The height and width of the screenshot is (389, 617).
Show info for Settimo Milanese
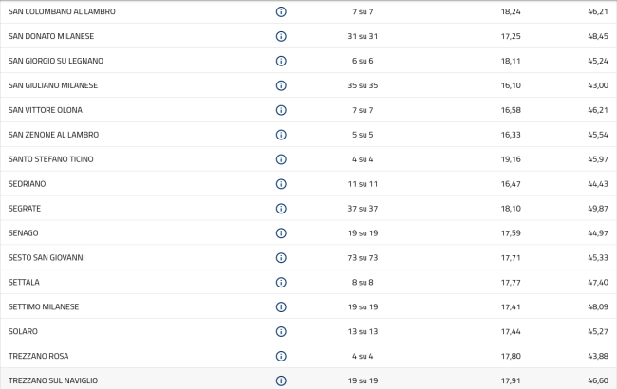[x=281, y=307]
